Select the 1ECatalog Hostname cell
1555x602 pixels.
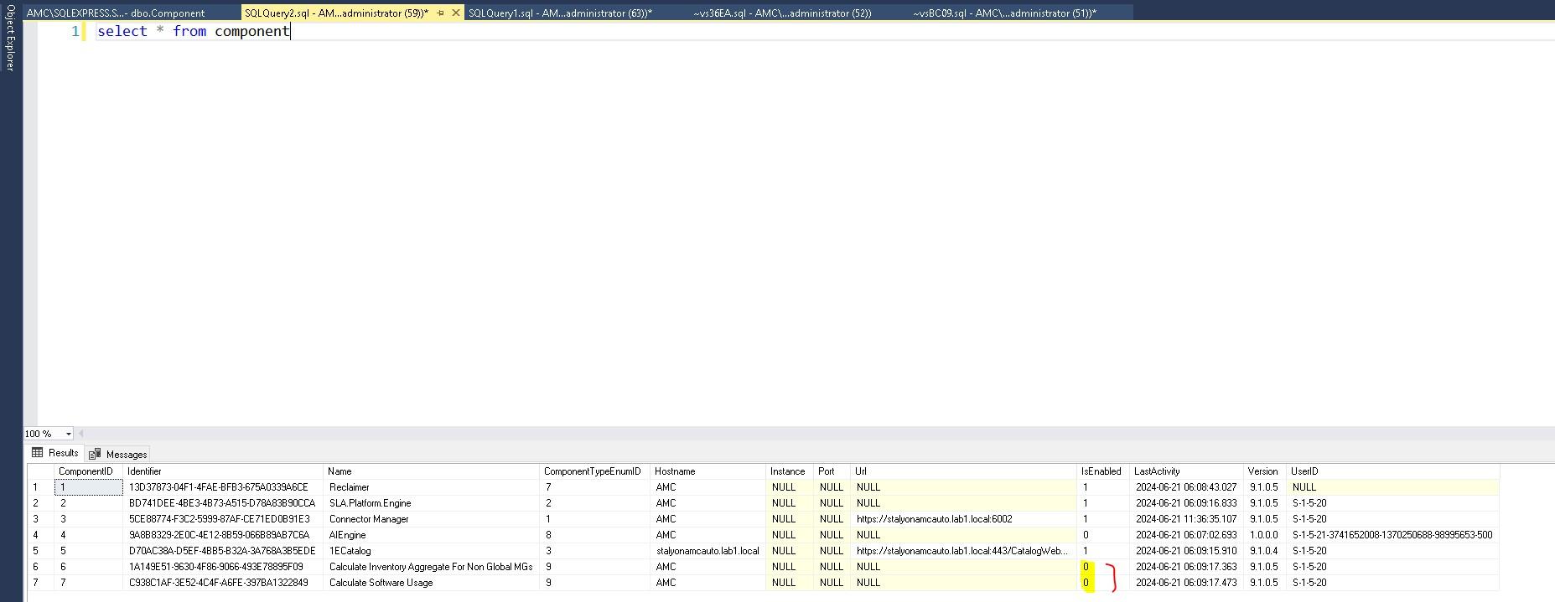tap(707, 551)
